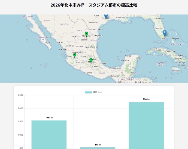The image size is (188, 149).
Task: Click the Jamaica label on the map
Action: point(176,71)
